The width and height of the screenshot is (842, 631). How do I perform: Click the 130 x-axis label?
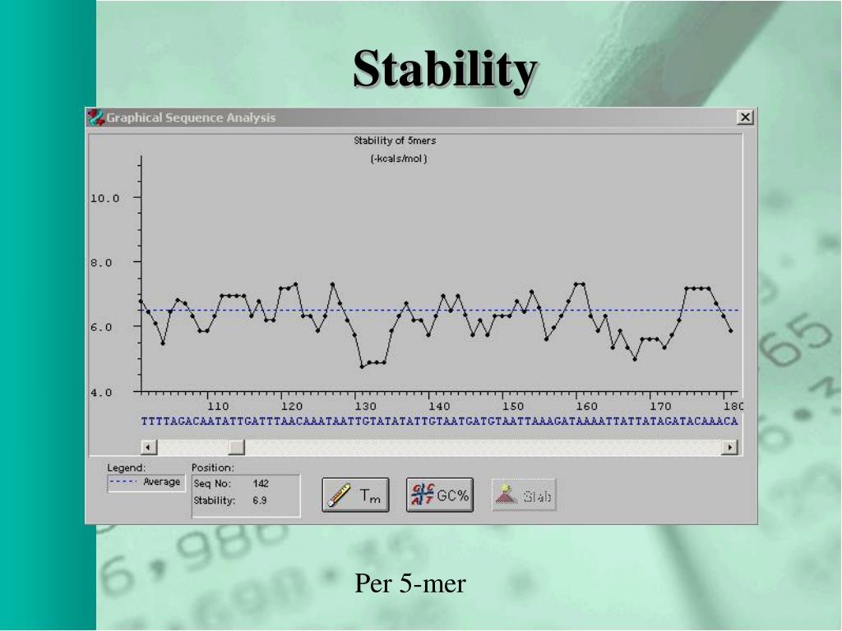tap(365, 406)
